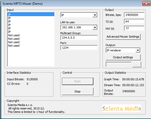Select the last Not used input entry
This screenshot has height=119, width=151.
[x=31, y=46]
